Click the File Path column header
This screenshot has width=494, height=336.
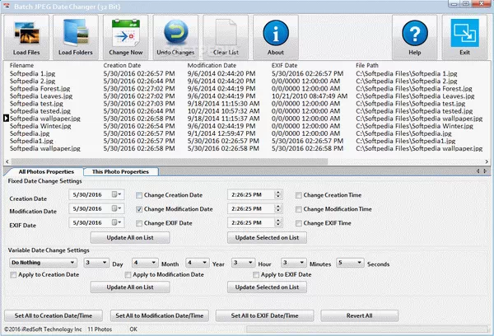coord(367,66)
